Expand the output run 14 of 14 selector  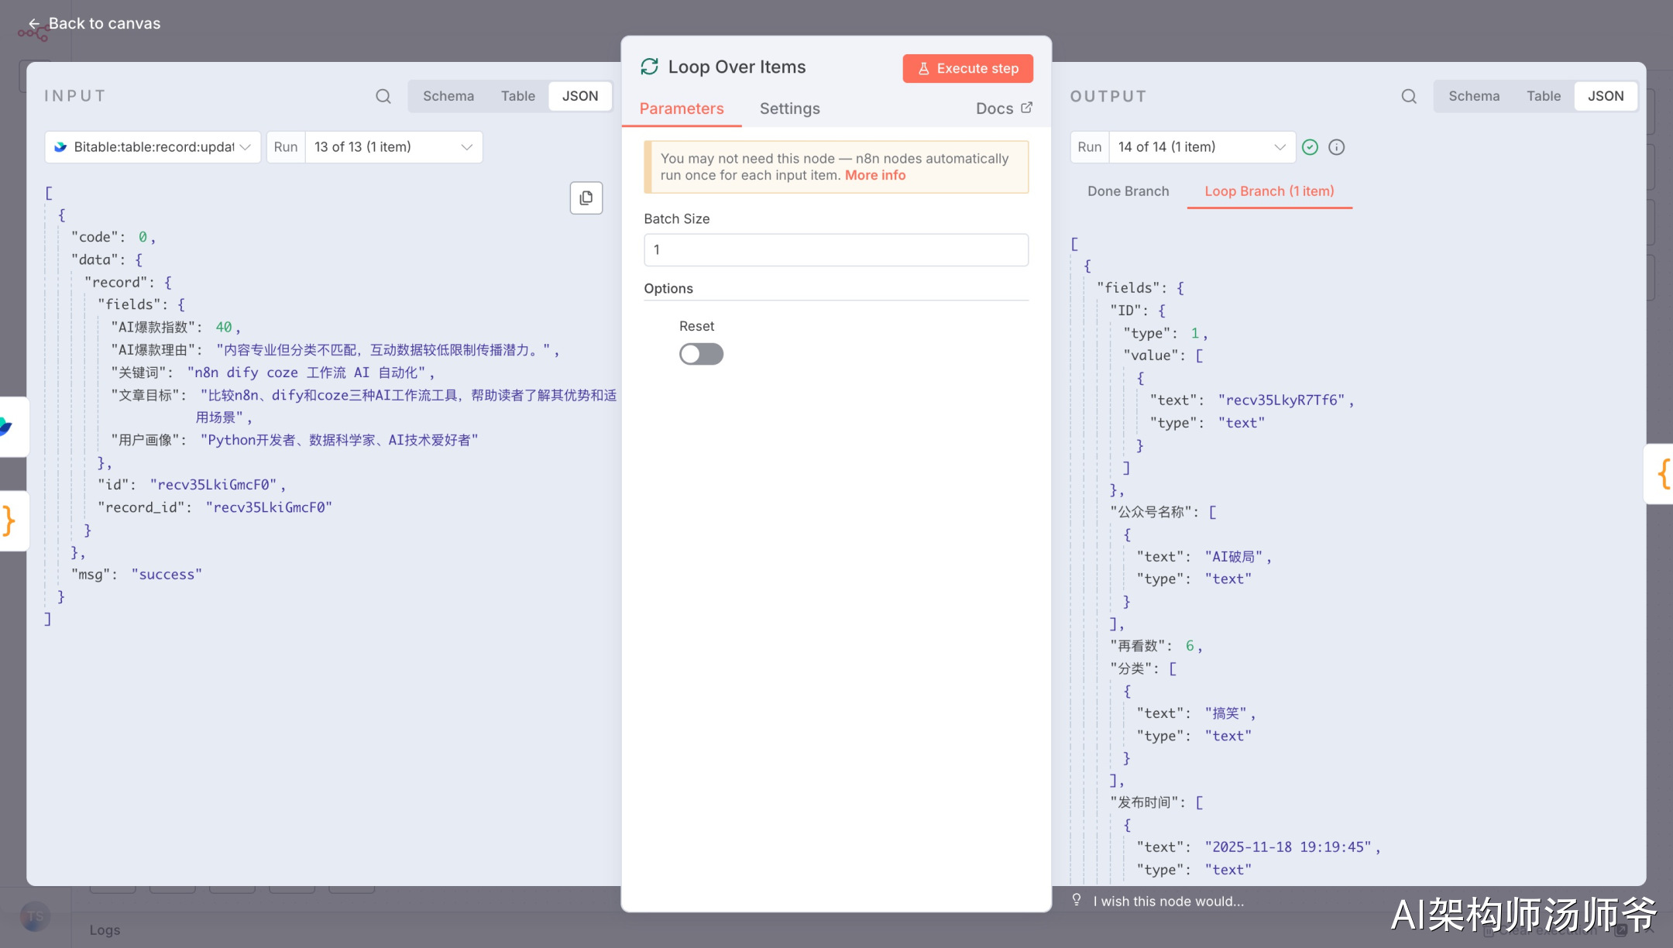[x=1201, y=147]
